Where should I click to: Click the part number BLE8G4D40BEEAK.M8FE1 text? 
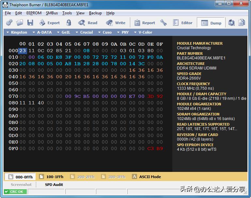(x=201, y=58)
